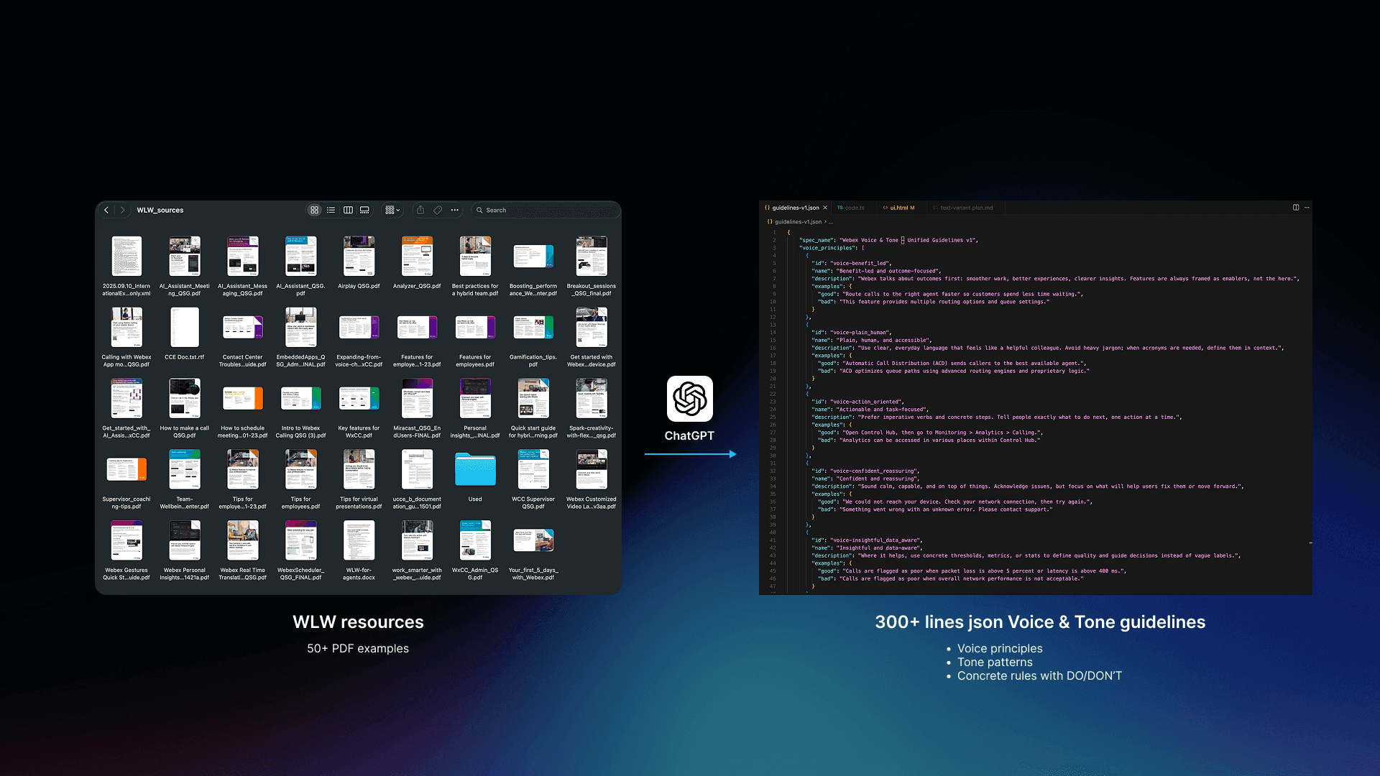Screen dimensions: 1380x776
Task: Click the split editor icon
Action: click(1296, 208)
